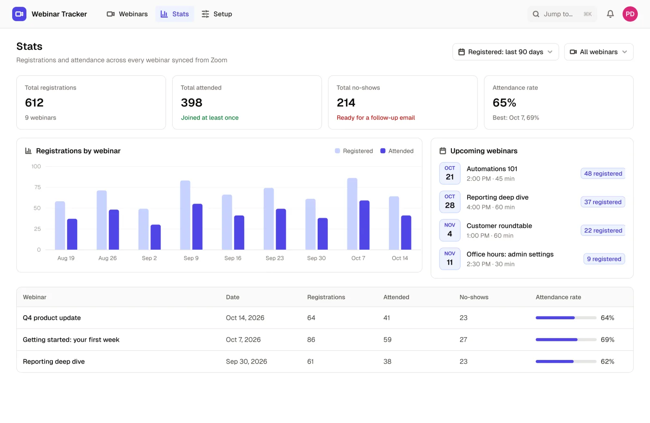Open the notifications bell

(610, 14)
